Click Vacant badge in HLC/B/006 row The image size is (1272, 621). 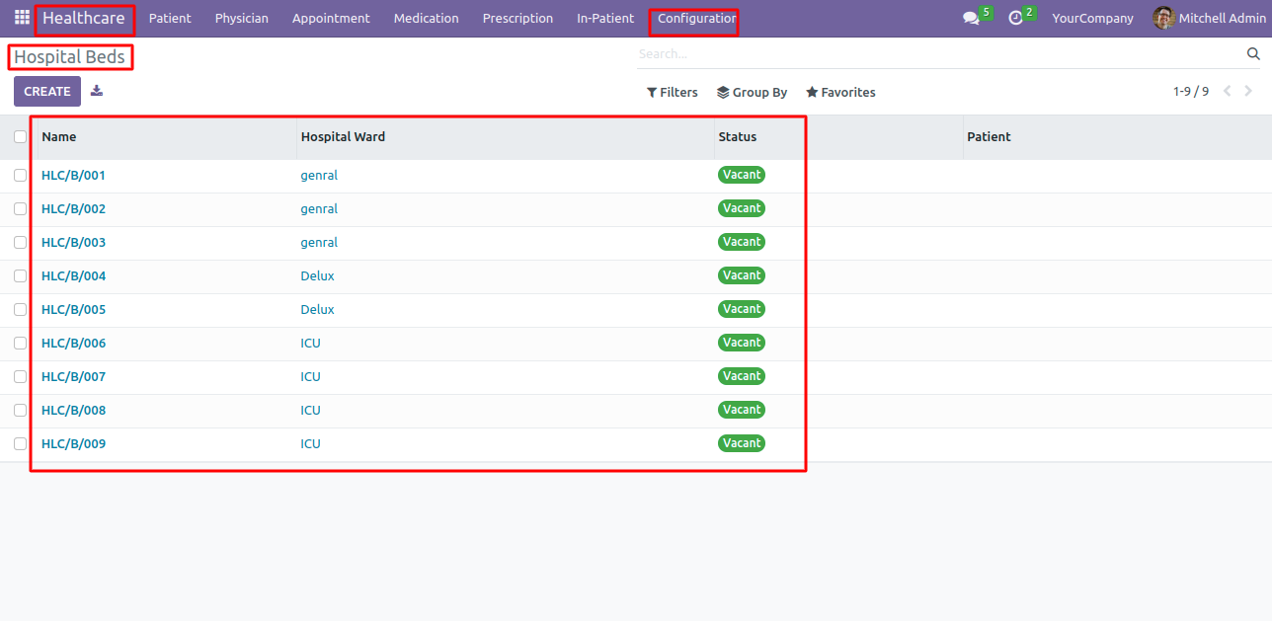742,343
